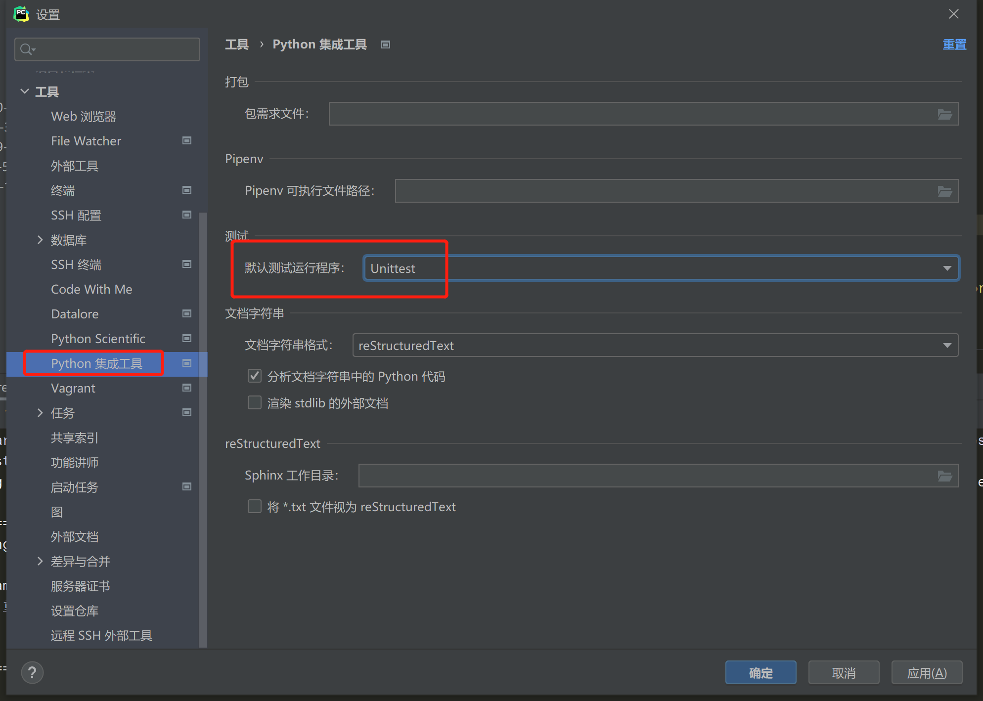Click 工具 in the breadcrumb
Viewport: 983px width, 701px height.
point(237,44)
